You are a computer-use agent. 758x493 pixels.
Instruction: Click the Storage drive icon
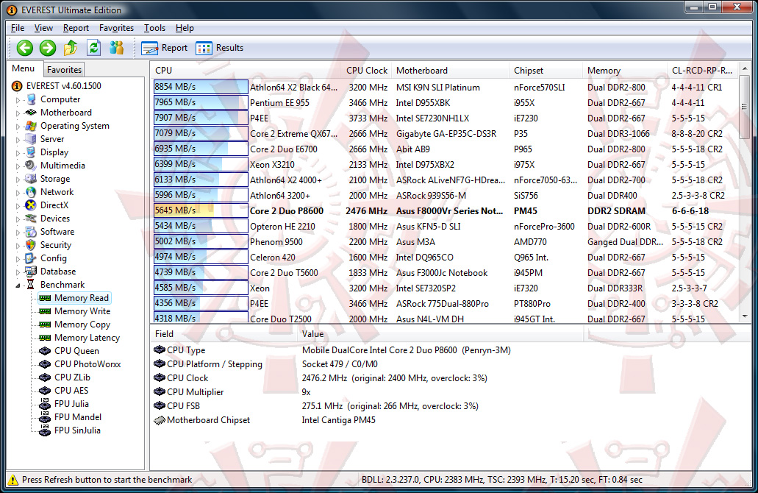32,179
